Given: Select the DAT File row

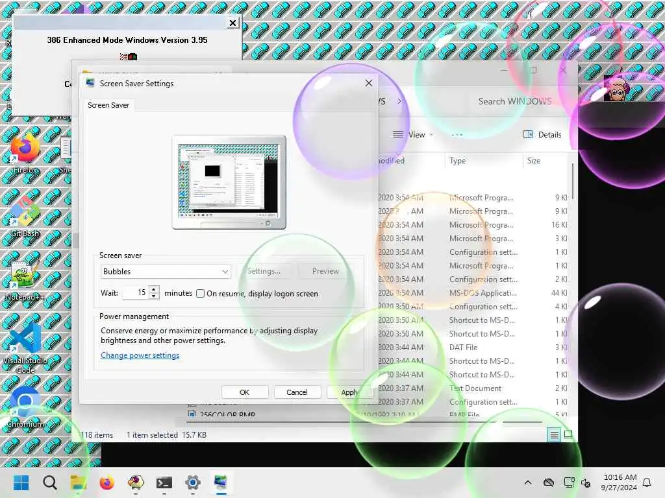Looking at the screenshot, I should point(473,348).
